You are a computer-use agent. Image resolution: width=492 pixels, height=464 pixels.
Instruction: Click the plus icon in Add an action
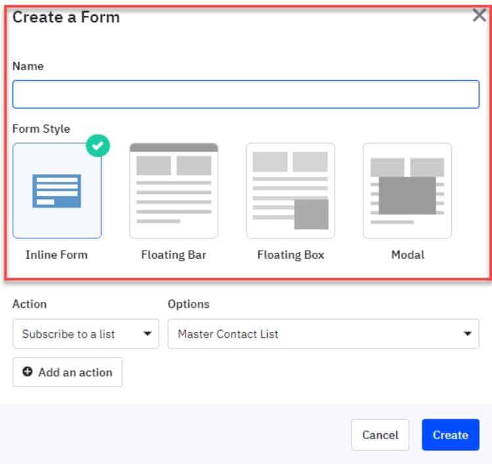28,372
